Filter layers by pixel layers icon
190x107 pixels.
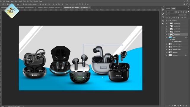point(176,12)
